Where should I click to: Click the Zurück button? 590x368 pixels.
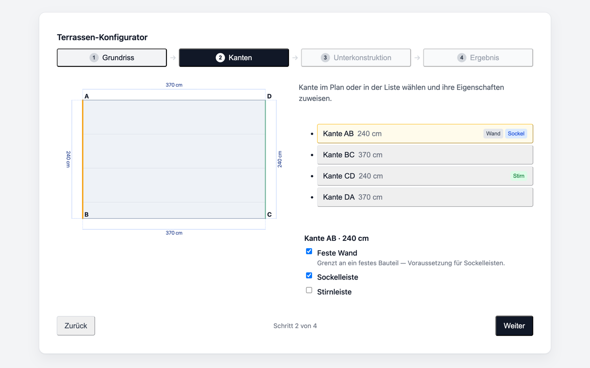click(76, 326)
